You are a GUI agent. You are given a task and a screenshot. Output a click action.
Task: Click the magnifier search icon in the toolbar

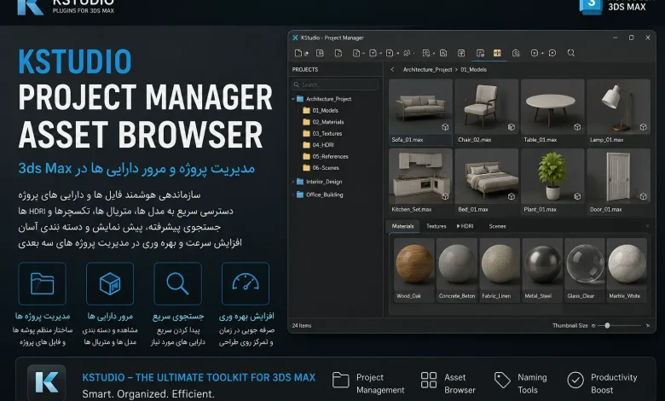[571, 53]
